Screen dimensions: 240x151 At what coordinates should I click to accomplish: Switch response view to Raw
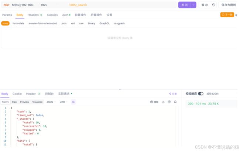coord(14,102)
